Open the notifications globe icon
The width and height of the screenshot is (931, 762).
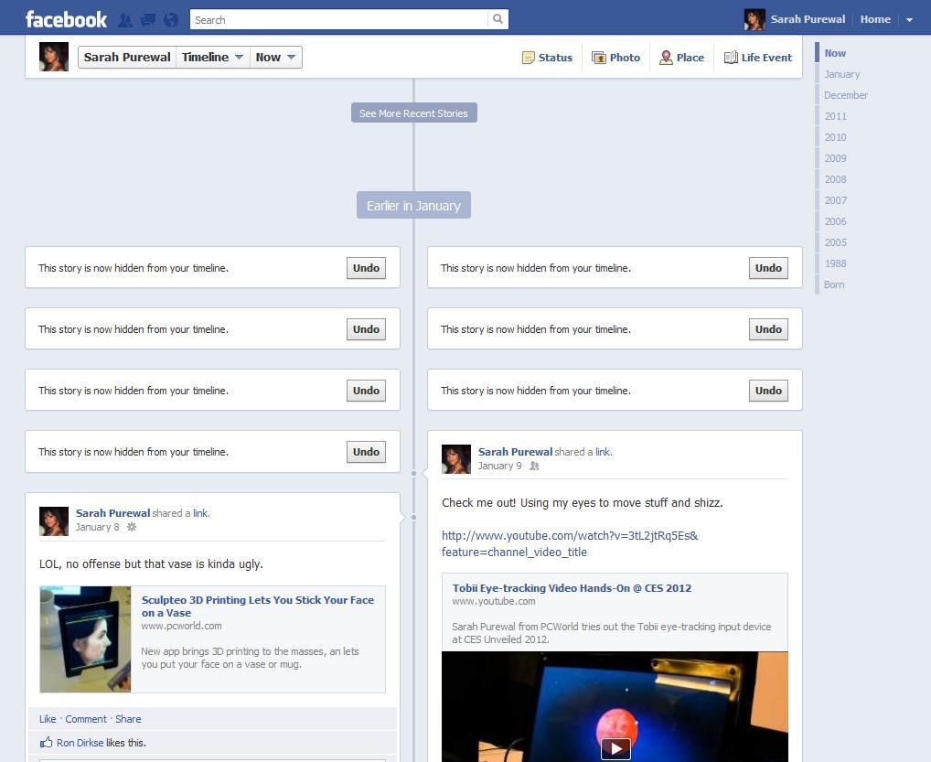[x=170, y=19]
